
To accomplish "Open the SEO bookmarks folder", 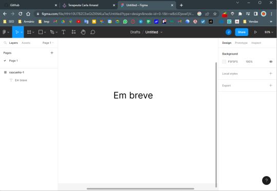I will coord(9,22).
